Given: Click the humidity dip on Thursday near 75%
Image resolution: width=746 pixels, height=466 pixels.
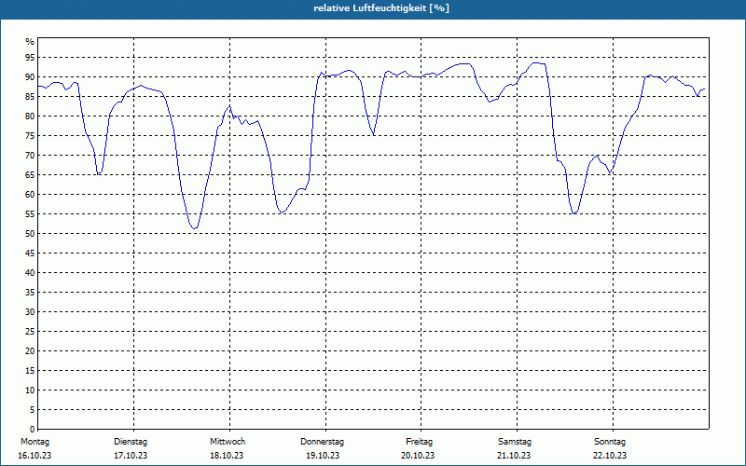Looking at the screenshot, I should [374, 135].
